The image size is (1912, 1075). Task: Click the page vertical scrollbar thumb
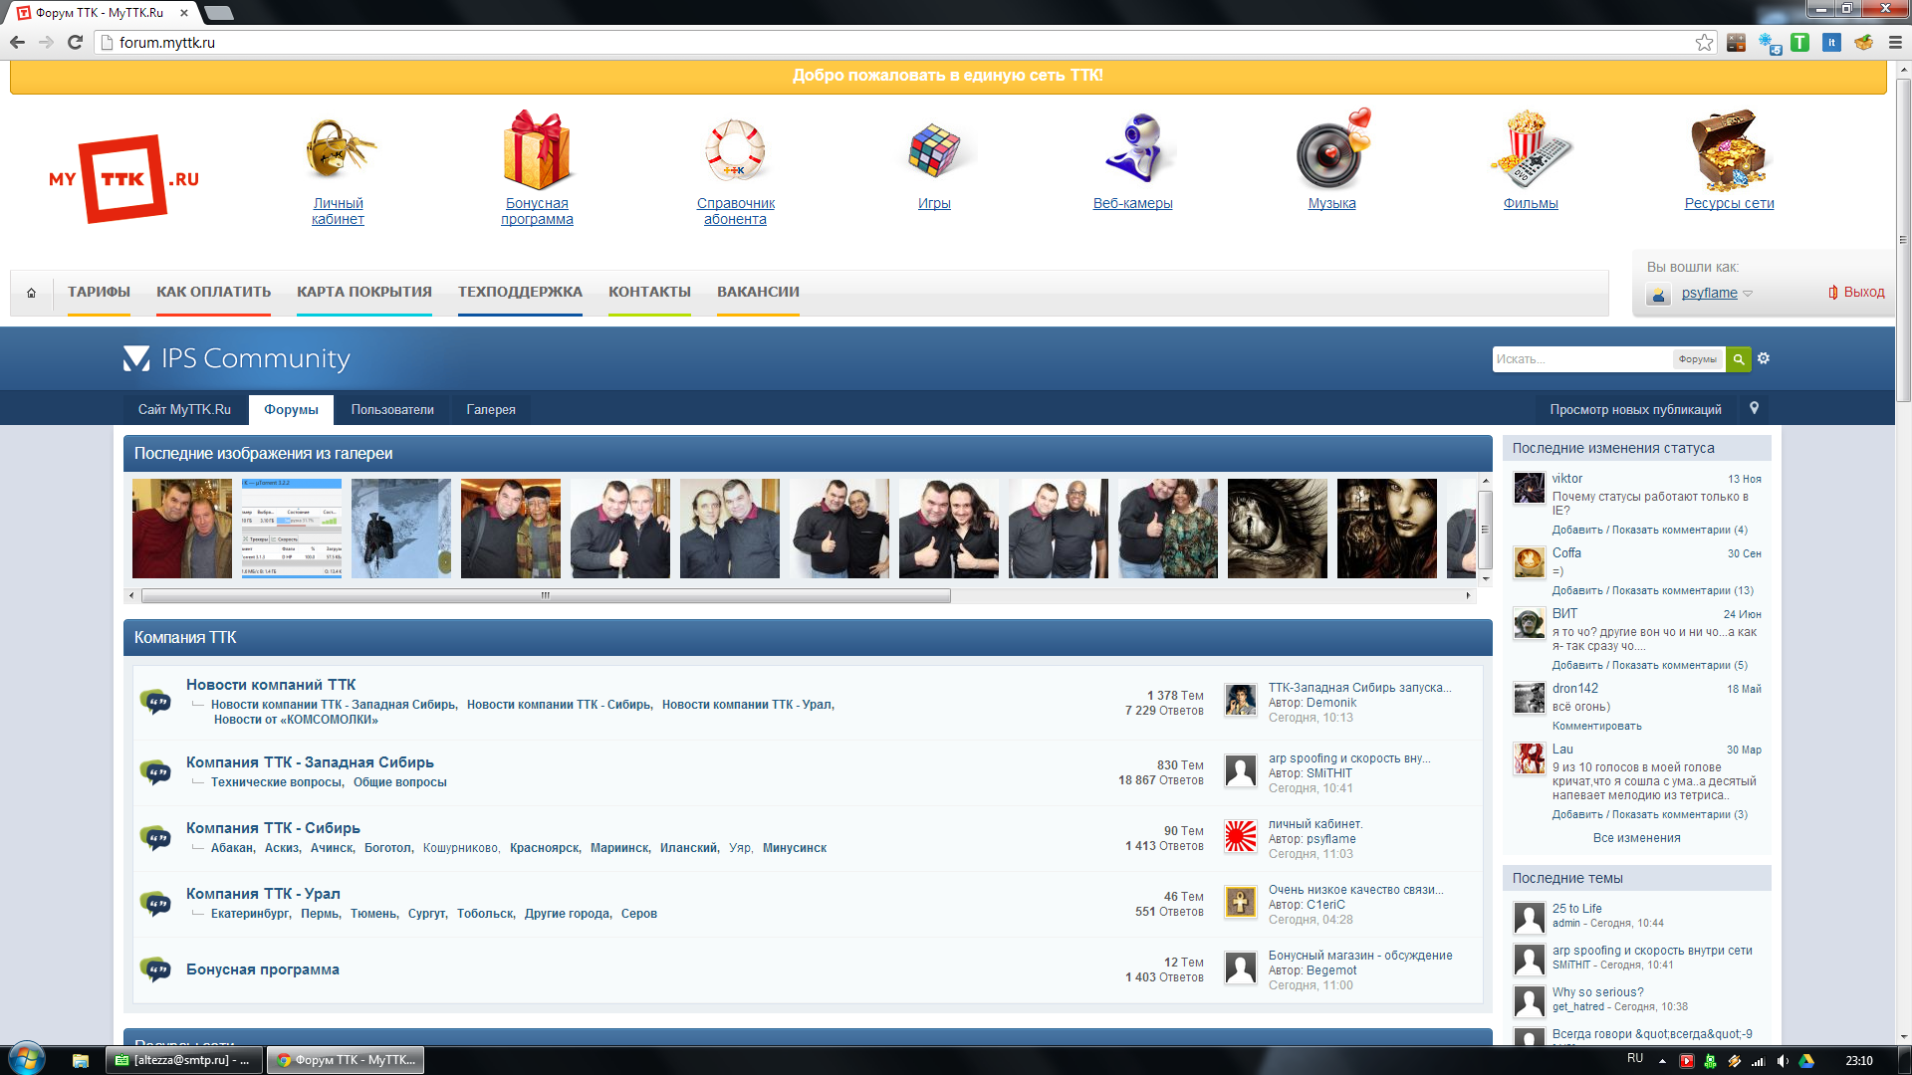click(1903, 239)
